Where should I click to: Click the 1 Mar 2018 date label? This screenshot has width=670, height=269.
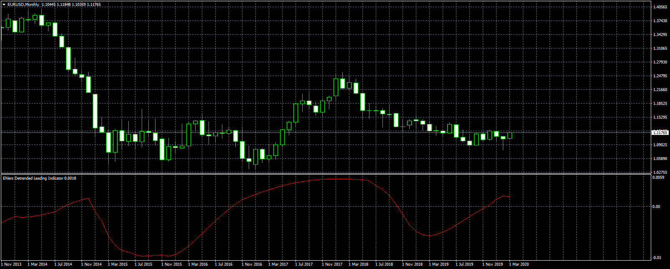point(359,264)
